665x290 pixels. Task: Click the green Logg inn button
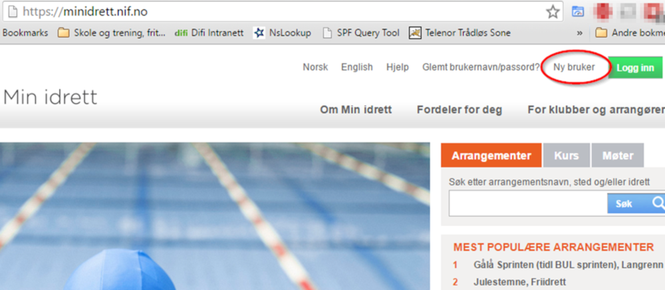pos(635,68)
